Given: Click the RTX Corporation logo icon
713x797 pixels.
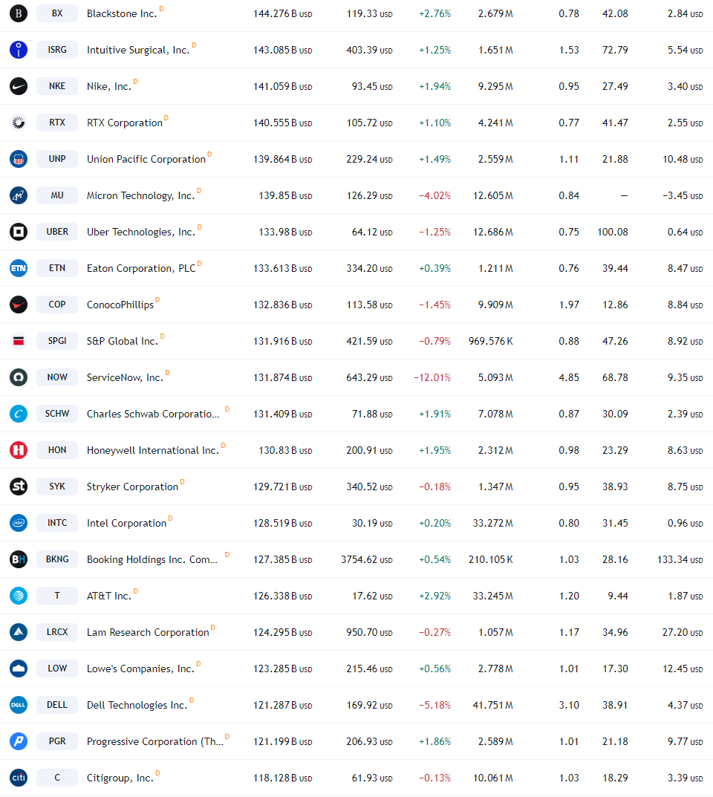Looking at the screenshot, I should pyautogui.click(x=19, y=123).
